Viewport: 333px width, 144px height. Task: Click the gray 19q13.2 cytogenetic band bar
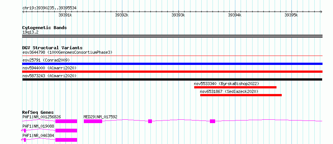172,36
